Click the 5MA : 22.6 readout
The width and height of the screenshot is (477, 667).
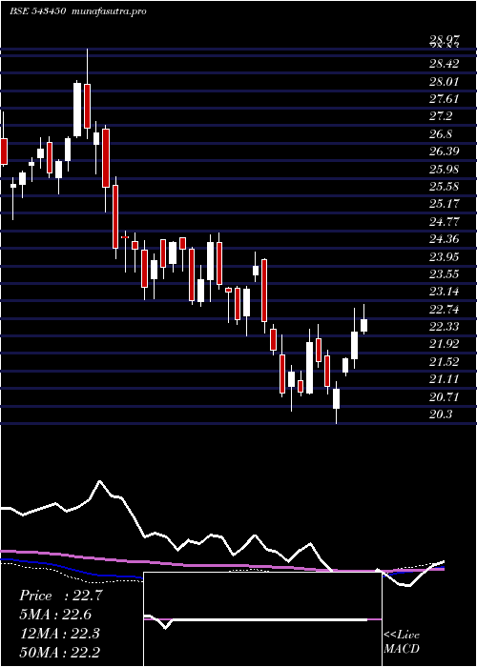[55, 615]
